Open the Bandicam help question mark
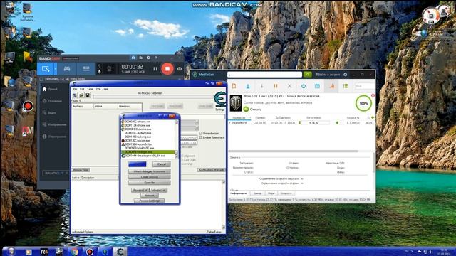 point(156,58)
